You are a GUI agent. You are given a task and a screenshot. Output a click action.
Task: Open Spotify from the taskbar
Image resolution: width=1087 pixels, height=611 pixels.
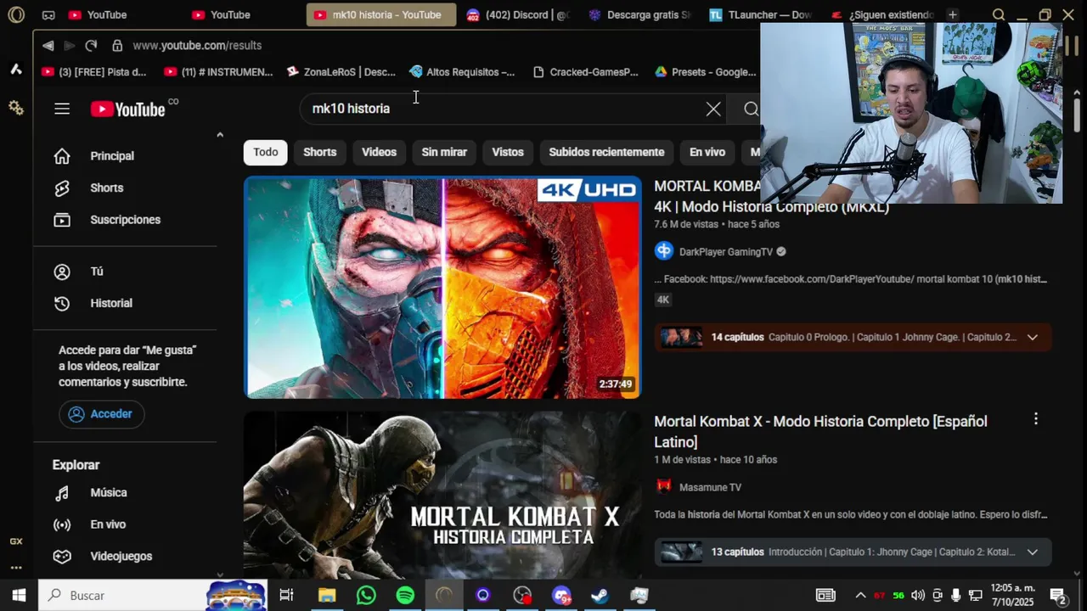click(405, 595)
